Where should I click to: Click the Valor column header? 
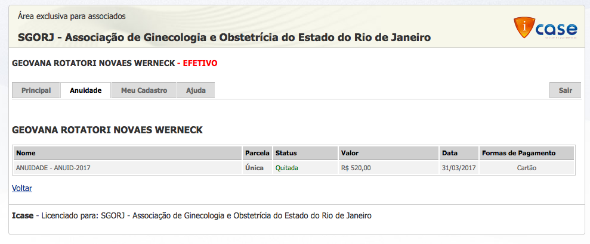pos(350,153)
